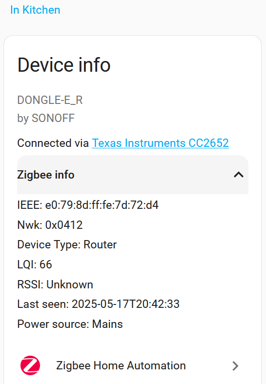Open the In Kitchen area link

[35, 10]
